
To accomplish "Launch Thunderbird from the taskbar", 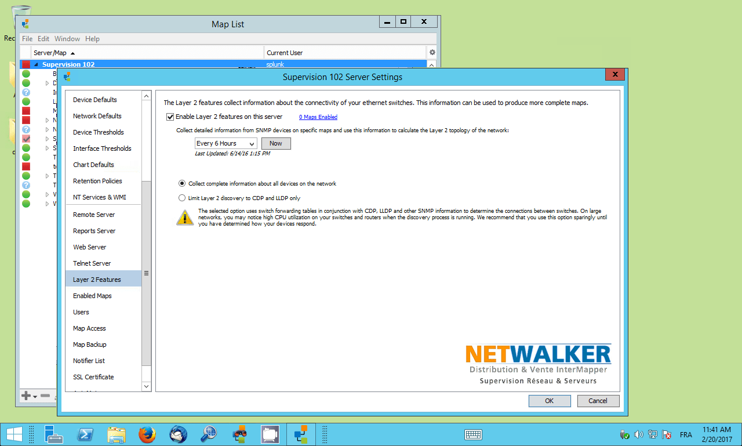I will click(178, 434).
